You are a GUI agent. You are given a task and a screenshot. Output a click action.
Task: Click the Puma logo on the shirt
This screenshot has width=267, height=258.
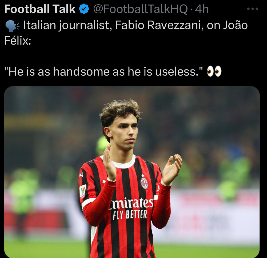[x=82, y=175]
